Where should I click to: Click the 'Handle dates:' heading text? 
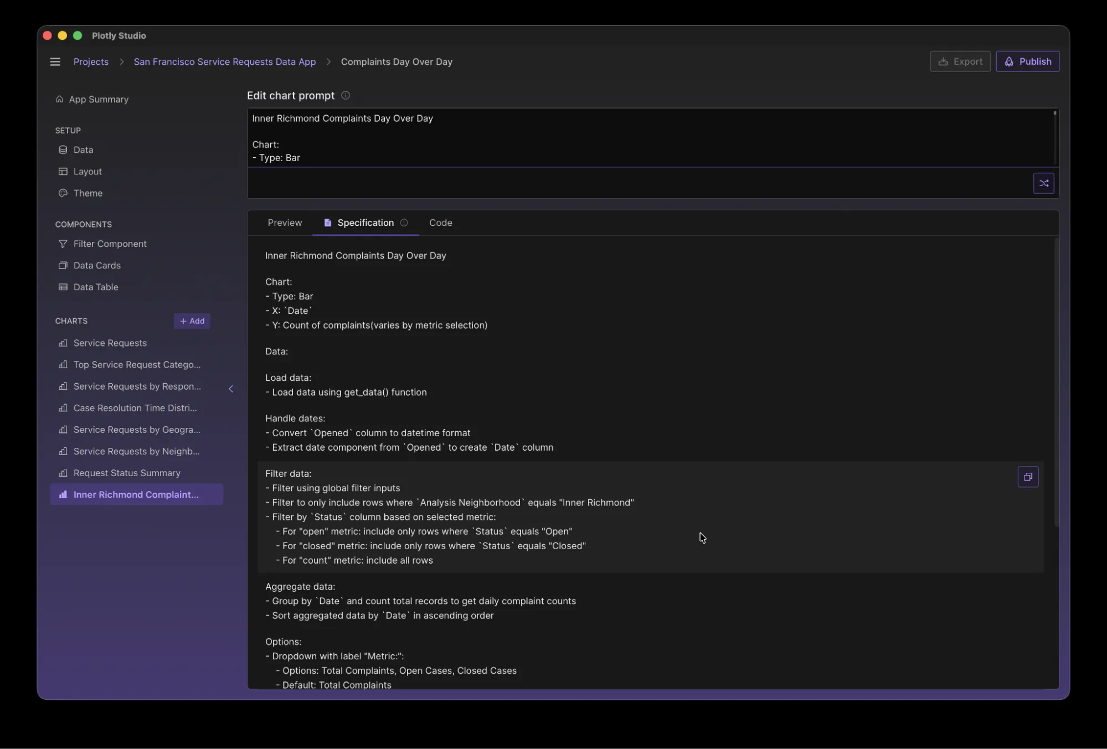(295, 419)
